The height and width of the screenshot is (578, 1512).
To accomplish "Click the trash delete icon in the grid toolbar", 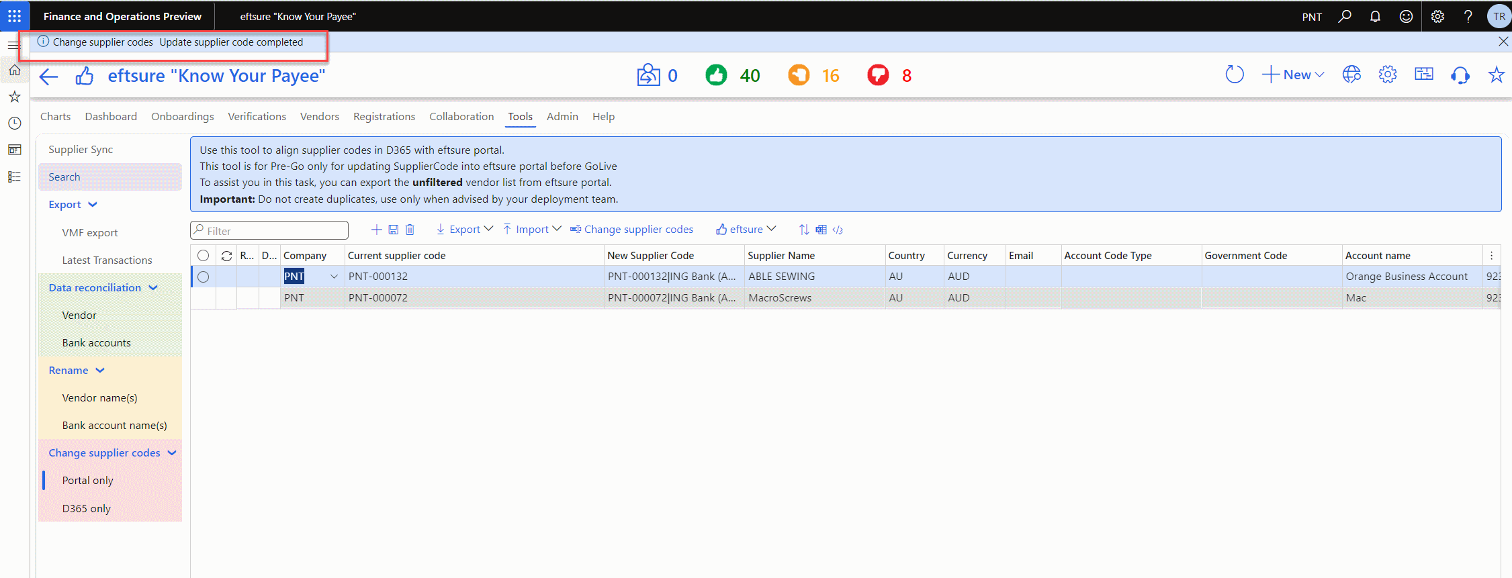I will coord(410,230).
